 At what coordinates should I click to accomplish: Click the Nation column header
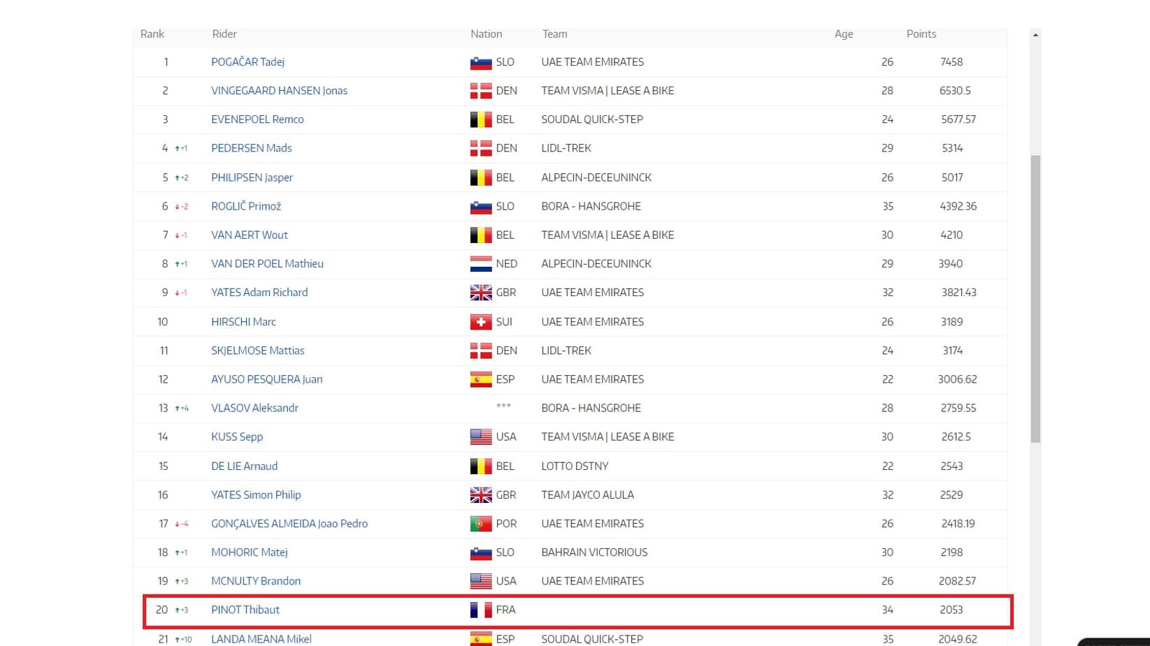[x=486, y=34]
